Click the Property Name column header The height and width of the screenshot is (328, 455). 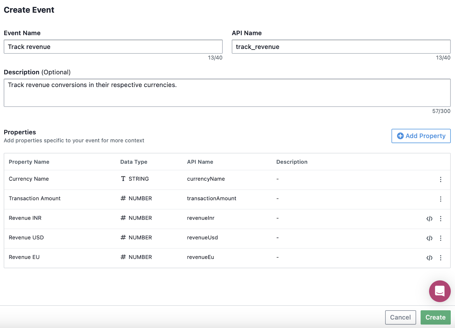[x=29, y=162]
